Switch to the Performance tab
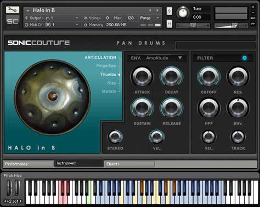This screenshot has width=260, height=207. (28, 164)
